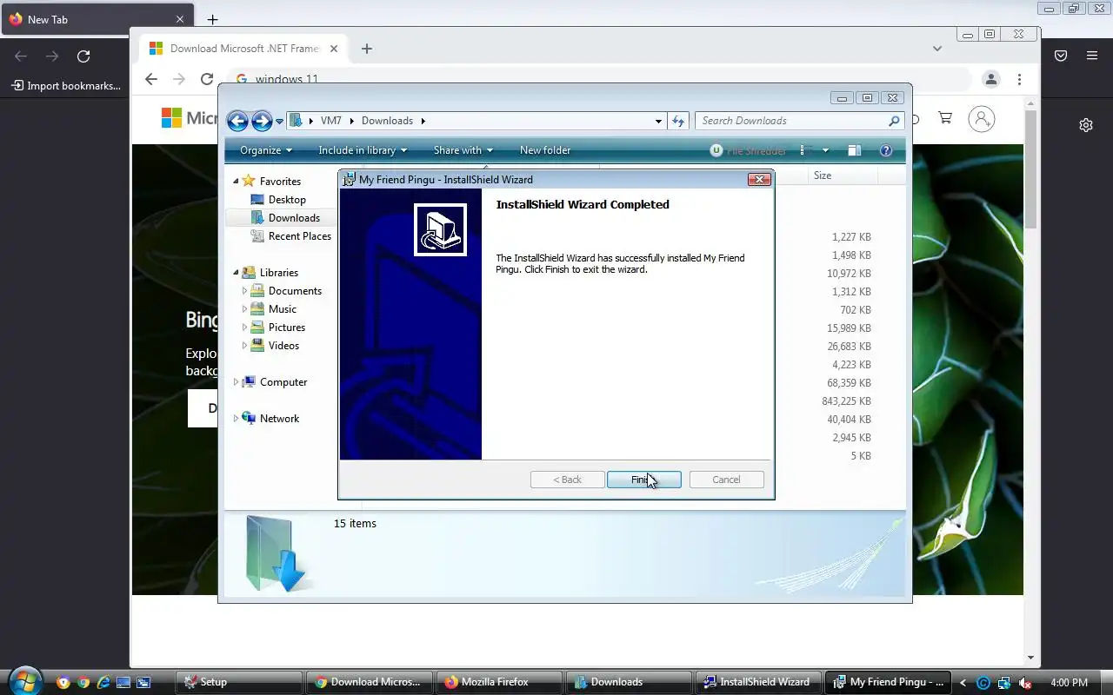The image size is (1113, 695).
Task: Click the VM7 breadcrumb in address bar
Action: point(331,121)
